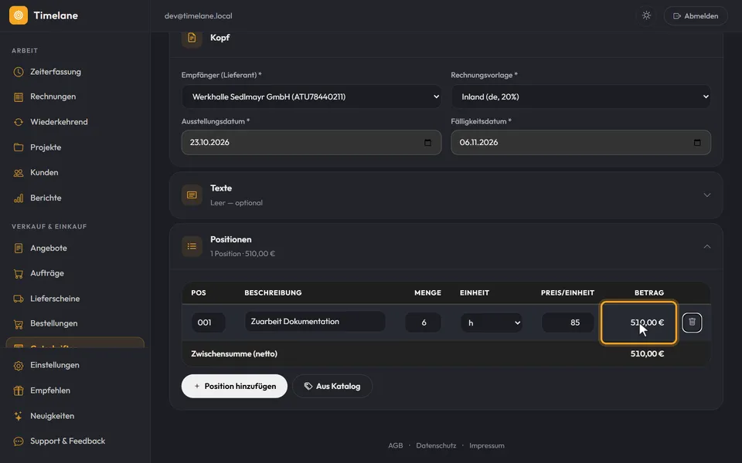This screenshot has width=742, height=463.
Task: Click the Texte section icon
Action: (x=192, y=194)
